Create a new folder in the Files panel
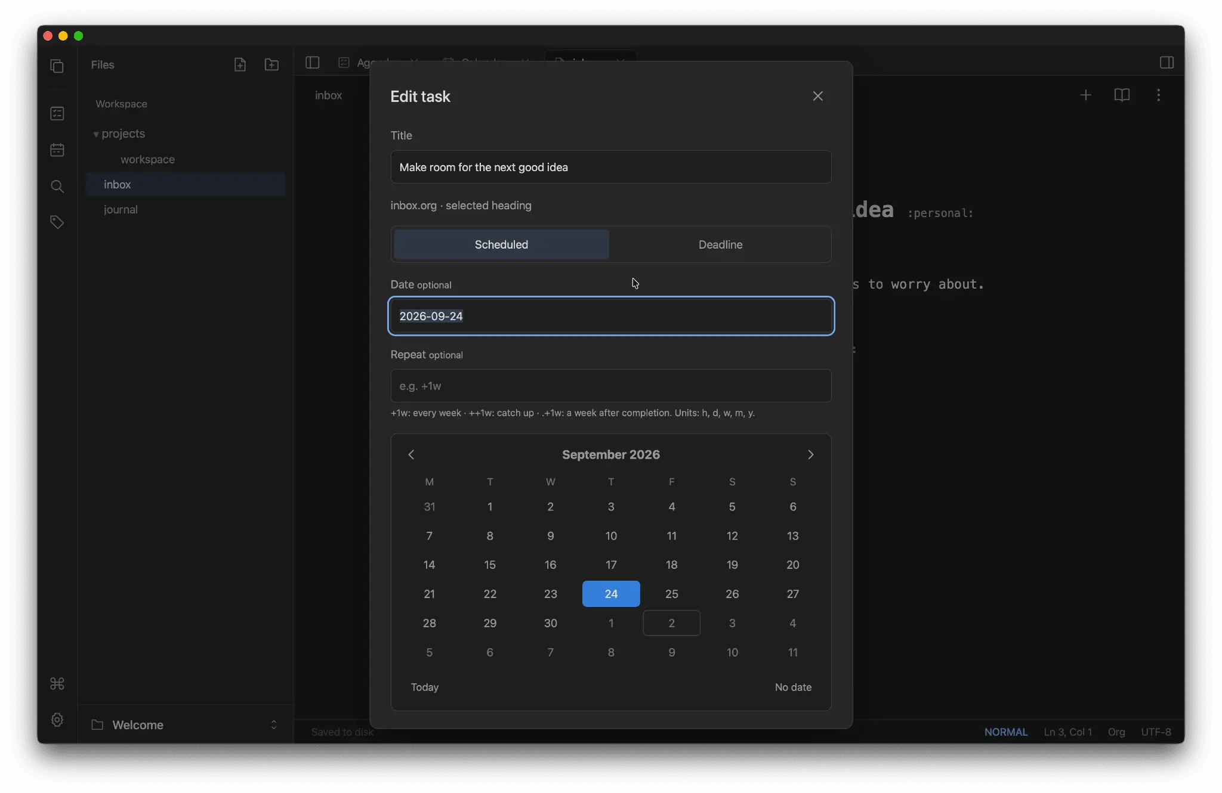 (x=271, y=64)
